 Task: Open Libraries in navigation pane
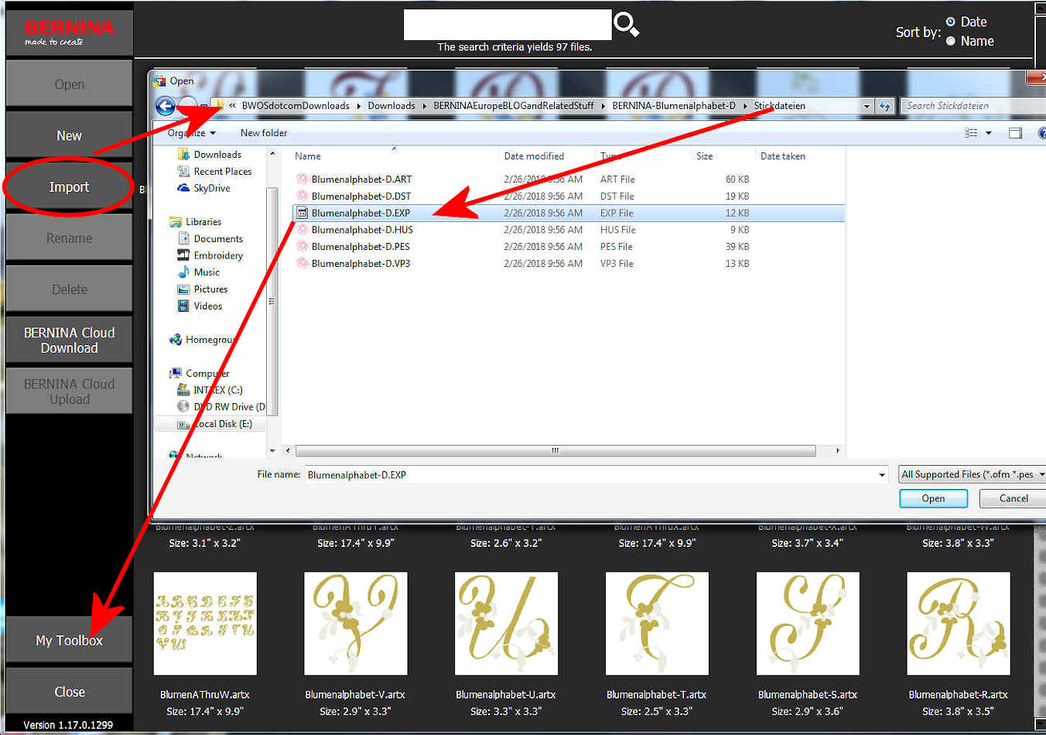point(195,222)
